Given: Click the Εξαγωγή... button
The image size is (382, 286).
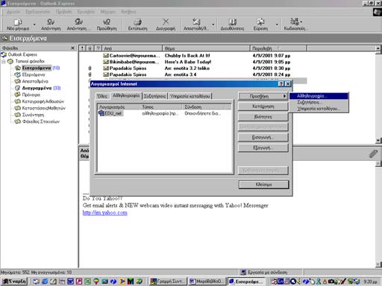Looking at the screenshot, I should pyautogui.click(x=263, y=147).
